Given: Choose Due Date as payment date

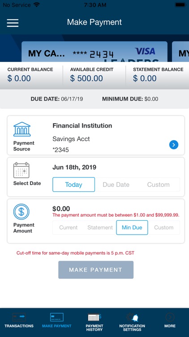Looking at the screenshot, I should coord(116,184).
